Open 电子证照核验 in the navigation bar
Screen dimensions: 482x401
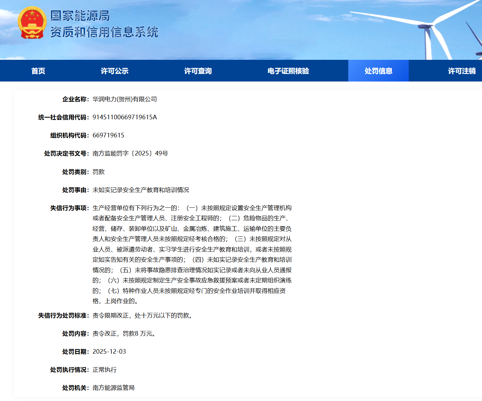288,71
